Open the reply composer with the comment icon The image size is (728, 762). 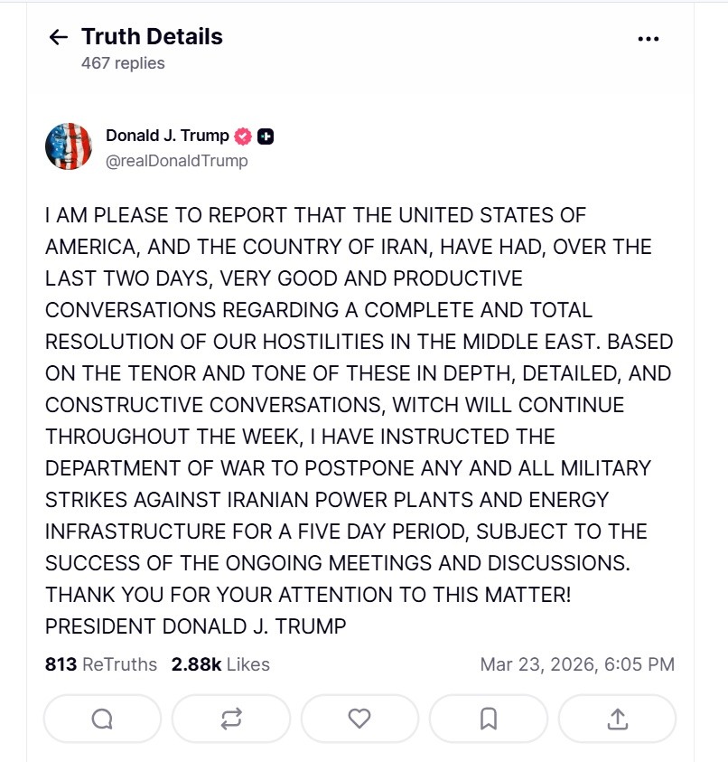coord(102,719)
